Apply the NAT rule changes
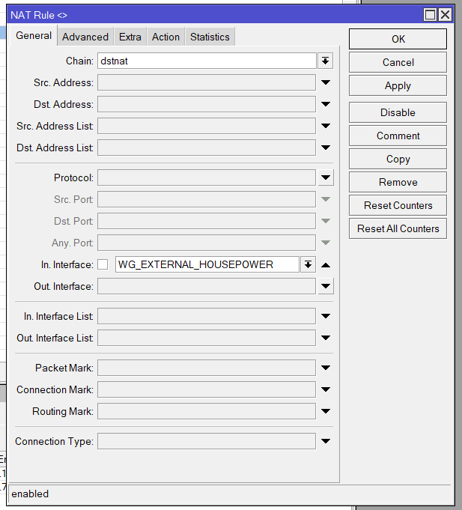462x510 pixels. pos(398,85)
